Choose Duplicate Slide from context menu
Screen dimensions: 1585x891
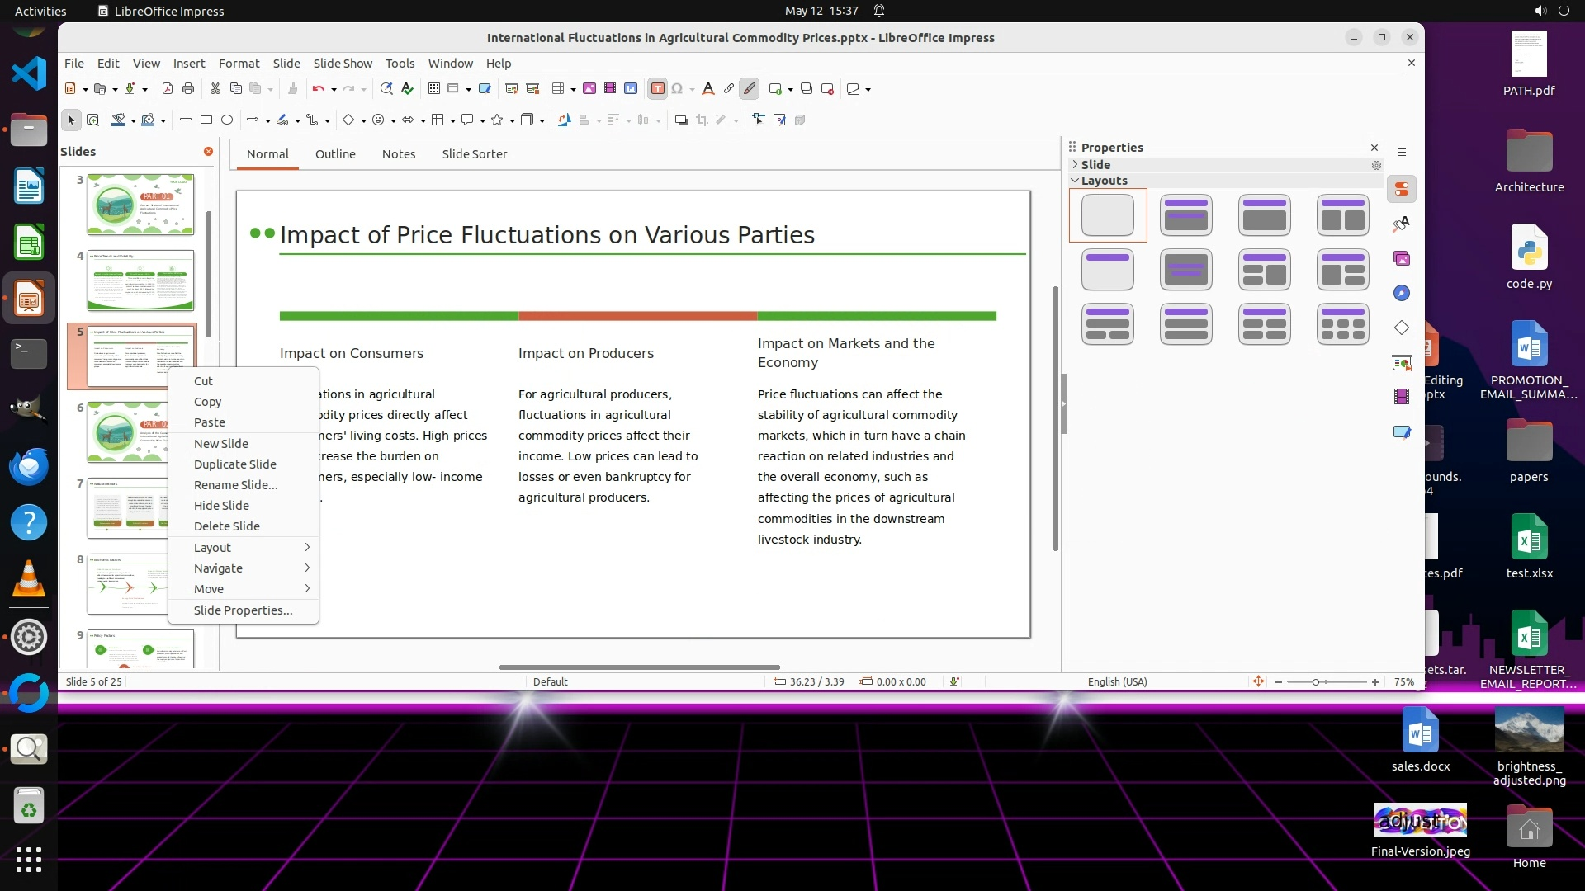235,464
